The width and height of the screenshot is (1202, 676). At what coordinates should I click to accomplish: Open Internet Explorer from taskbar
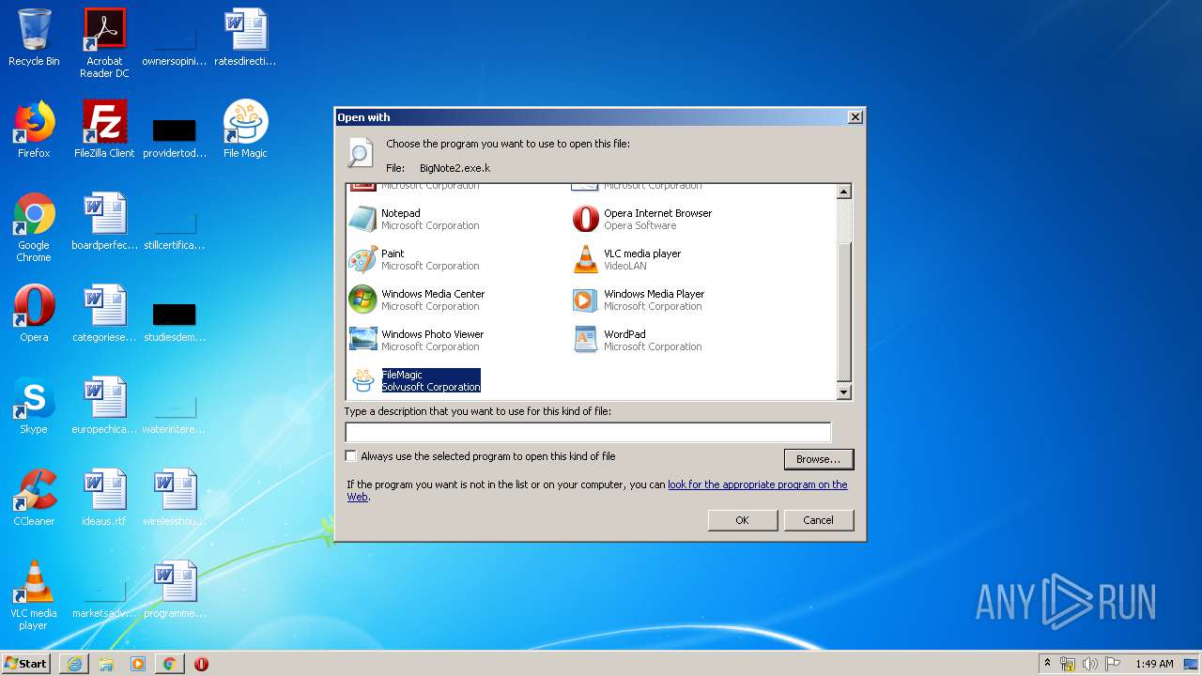coord(74,664)
